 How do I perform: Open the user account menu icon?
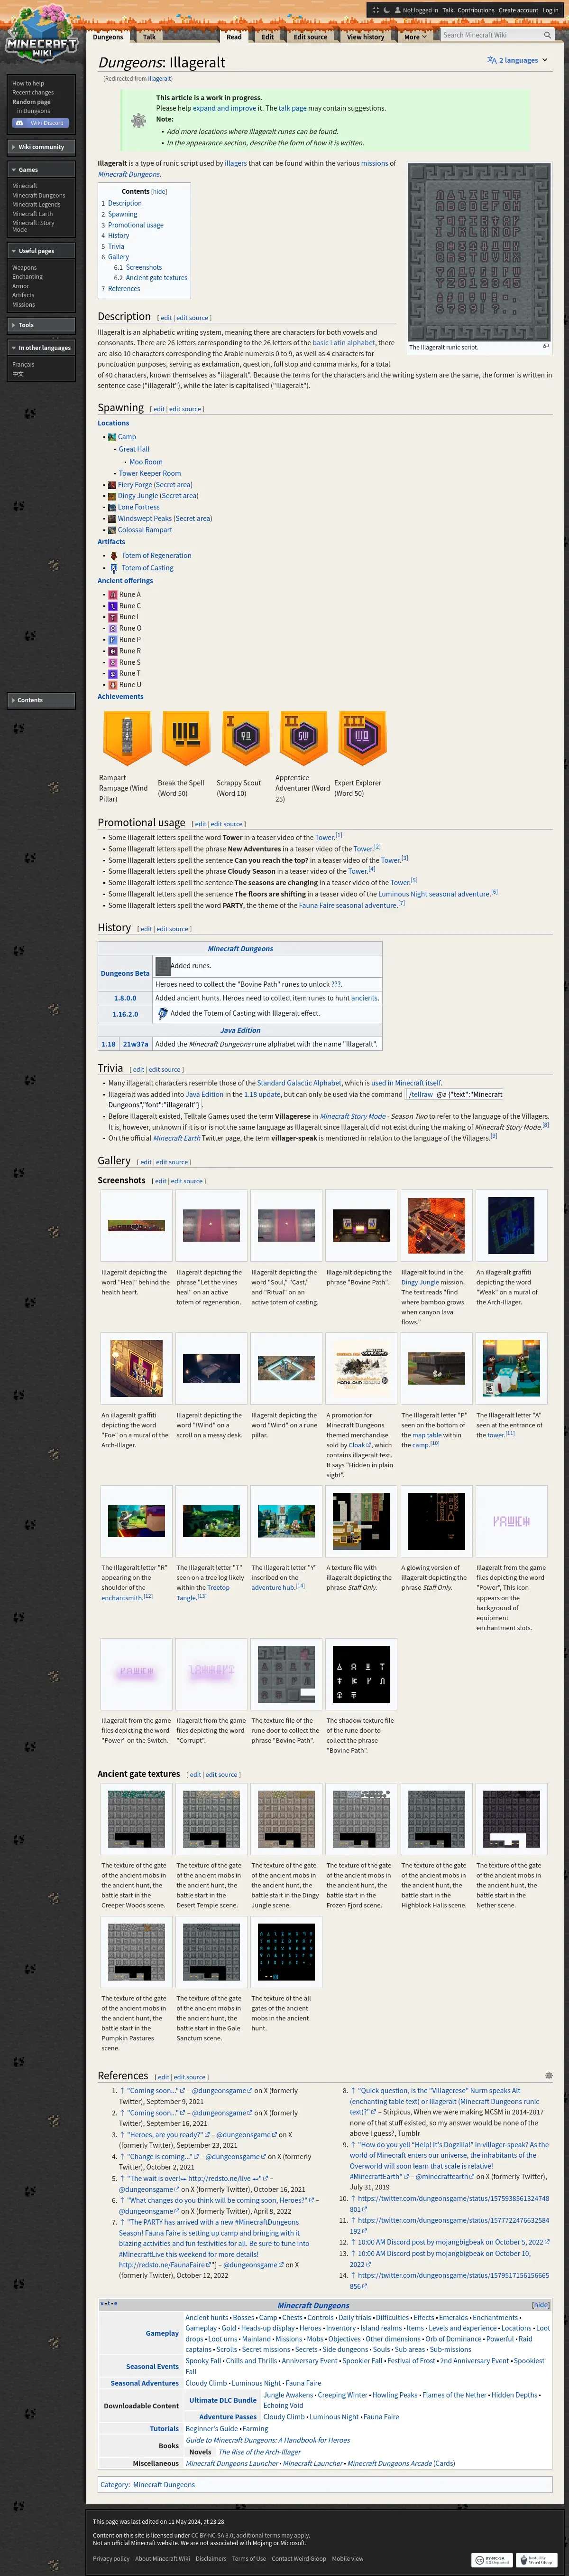click(x=397, y=10)
